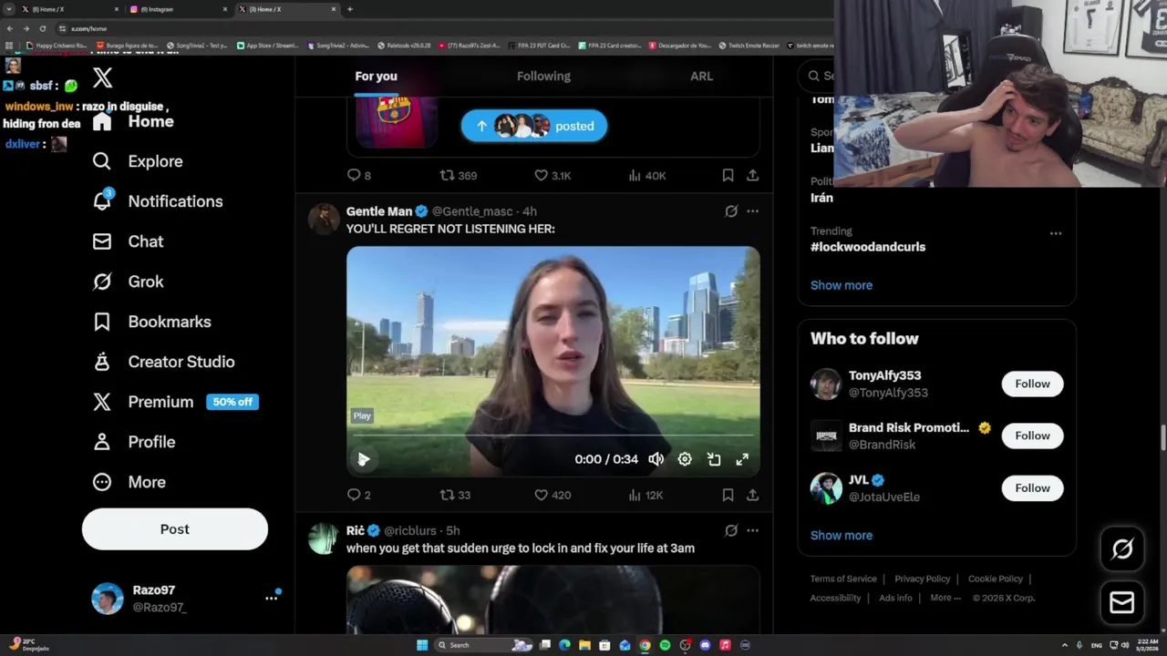This screenshot has width=1167, height=656.
Task: Open the floating Messages button
Action: (x=1122, y=602)
